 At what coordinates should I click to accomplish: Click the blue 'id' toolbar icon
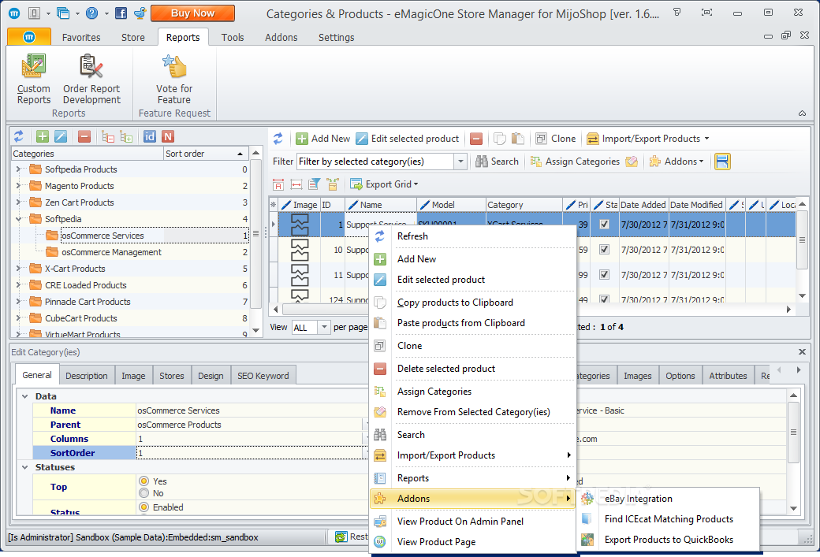[150, 136]
